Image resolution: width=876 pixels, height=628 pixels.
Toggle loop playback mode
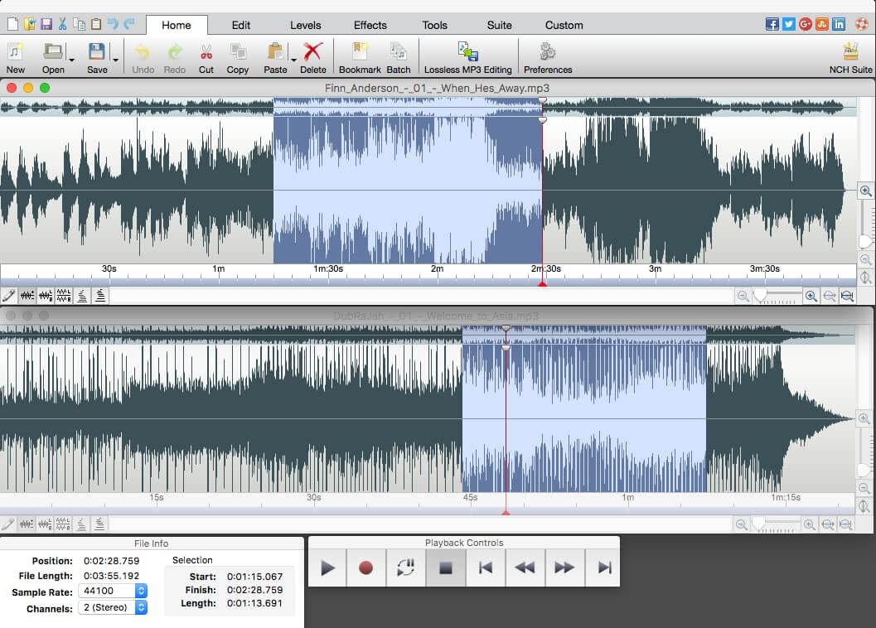pos(405,568)
